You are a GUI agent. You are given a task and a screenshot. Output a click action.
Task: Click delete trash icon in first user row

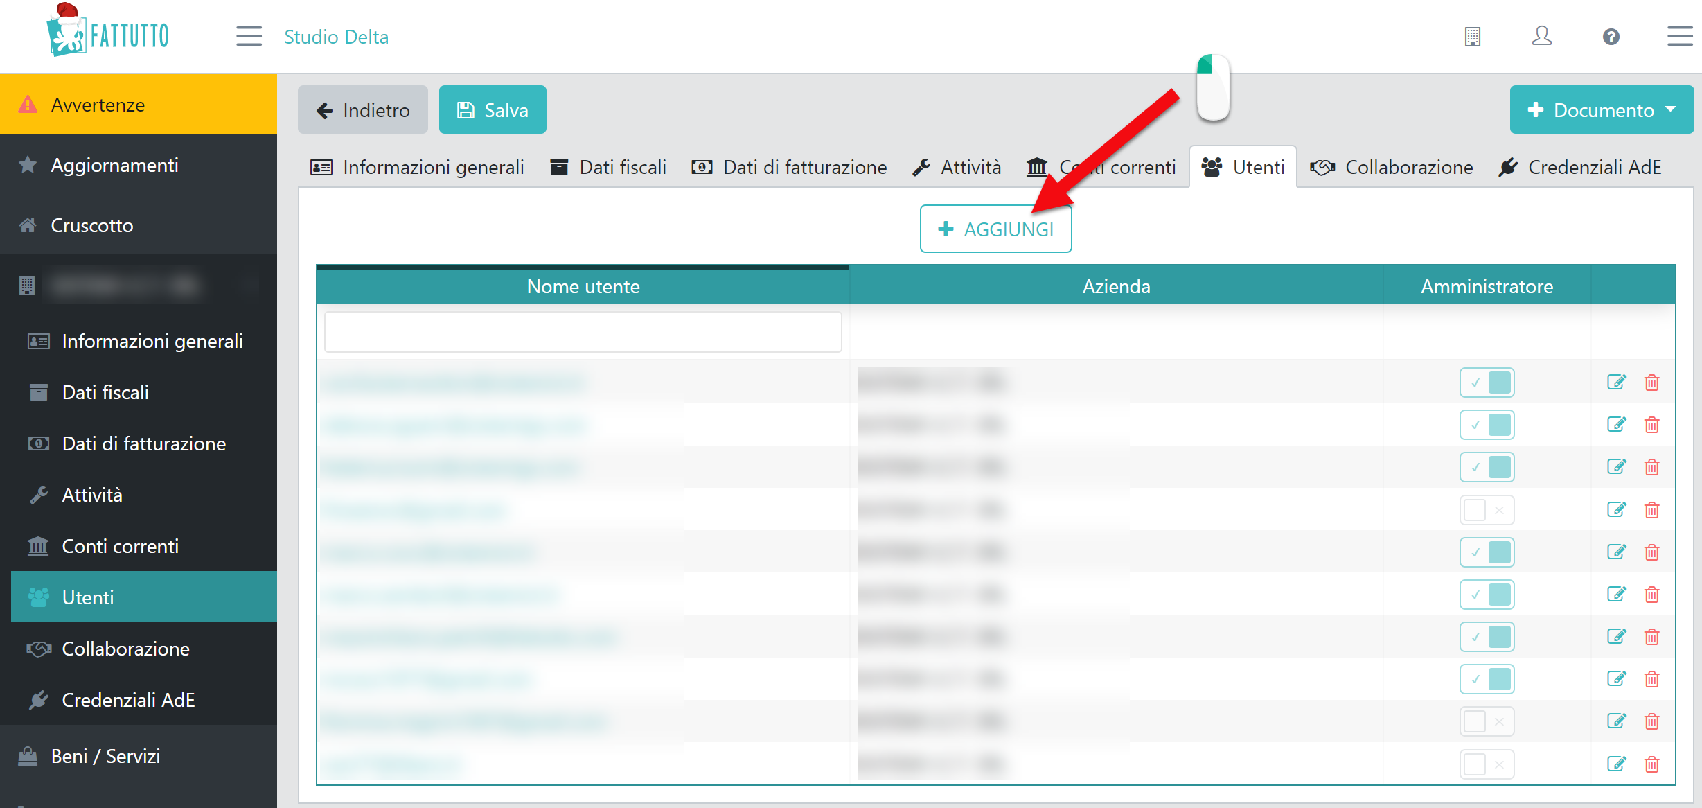coord(1652,383)
